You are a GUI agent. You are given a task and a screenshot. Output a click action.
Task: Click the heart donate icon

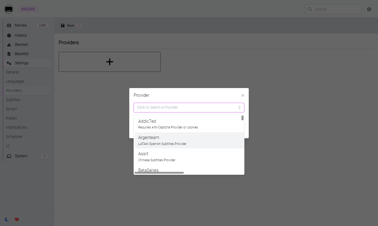pyautogui.click(x=17, y=219)
